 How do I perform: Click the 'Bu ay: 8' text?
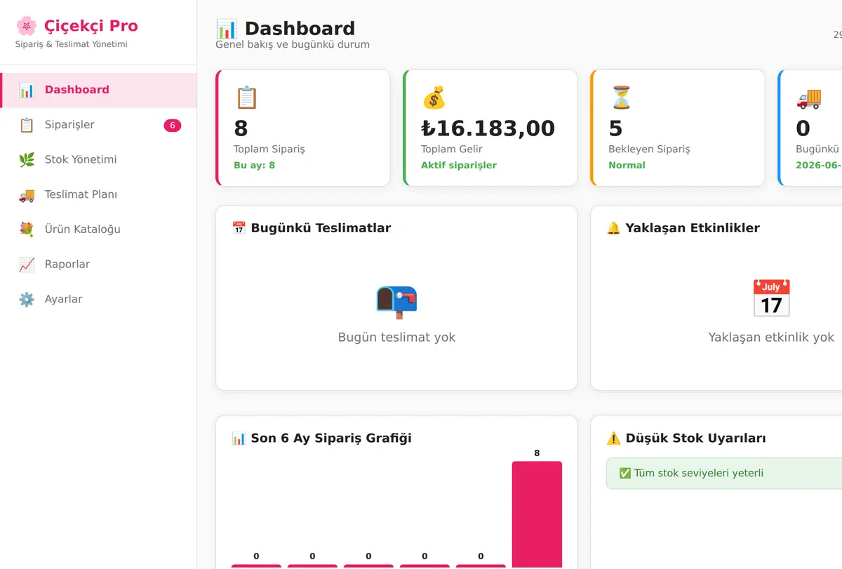click(255, 166)
